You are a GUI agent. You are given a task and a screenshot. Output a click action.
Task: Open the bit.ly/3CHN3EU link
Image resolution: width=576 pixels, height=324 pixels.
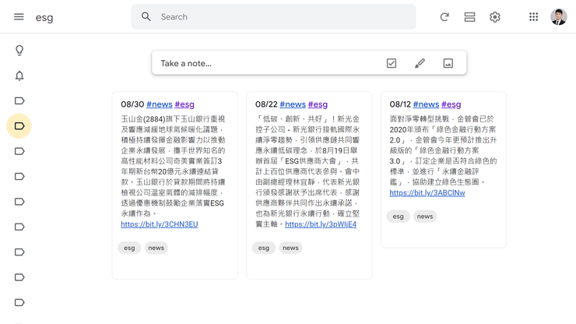pyautogui.click(x=159, y=224)
